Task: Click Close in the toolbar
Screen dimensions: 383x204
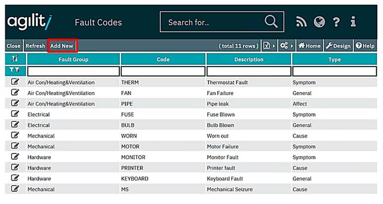Action: coord(13,46)
